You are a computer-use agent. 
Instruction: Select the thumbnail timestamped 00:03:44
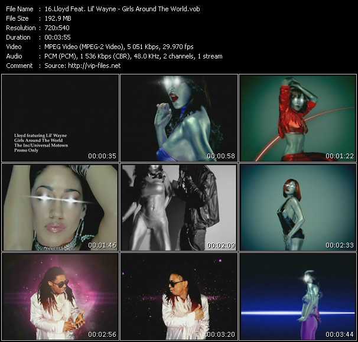click(298, 297)
